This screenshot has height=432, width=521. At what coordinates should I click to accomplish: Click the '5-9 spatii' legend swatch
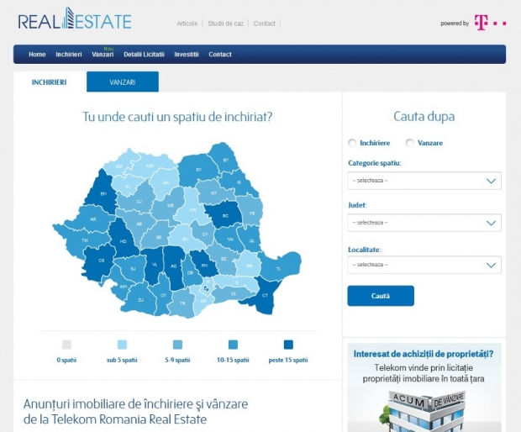[177, 345]
